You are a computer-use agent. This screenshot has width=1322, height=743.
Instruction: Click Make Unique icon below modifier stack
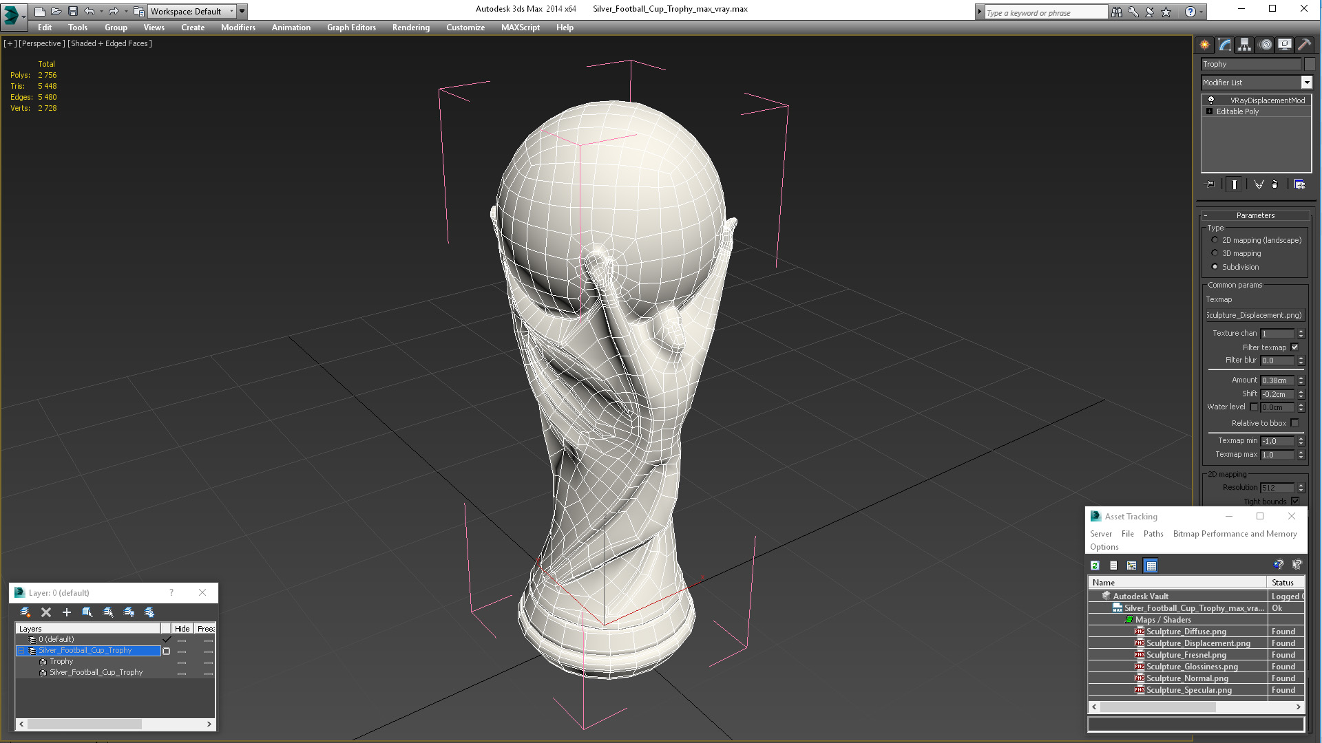(1259, 184)
